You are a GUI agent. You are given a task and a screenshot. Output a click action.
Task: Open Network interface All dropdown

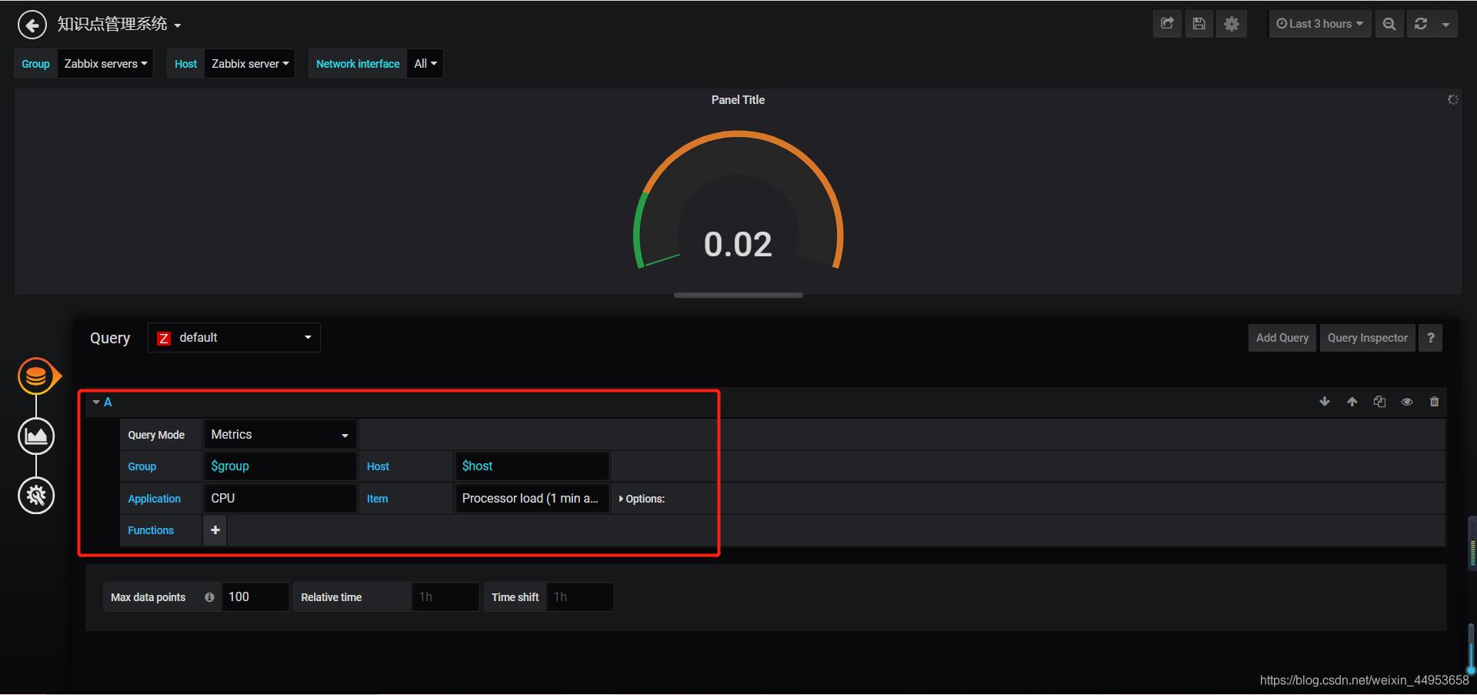click(425, 64)
